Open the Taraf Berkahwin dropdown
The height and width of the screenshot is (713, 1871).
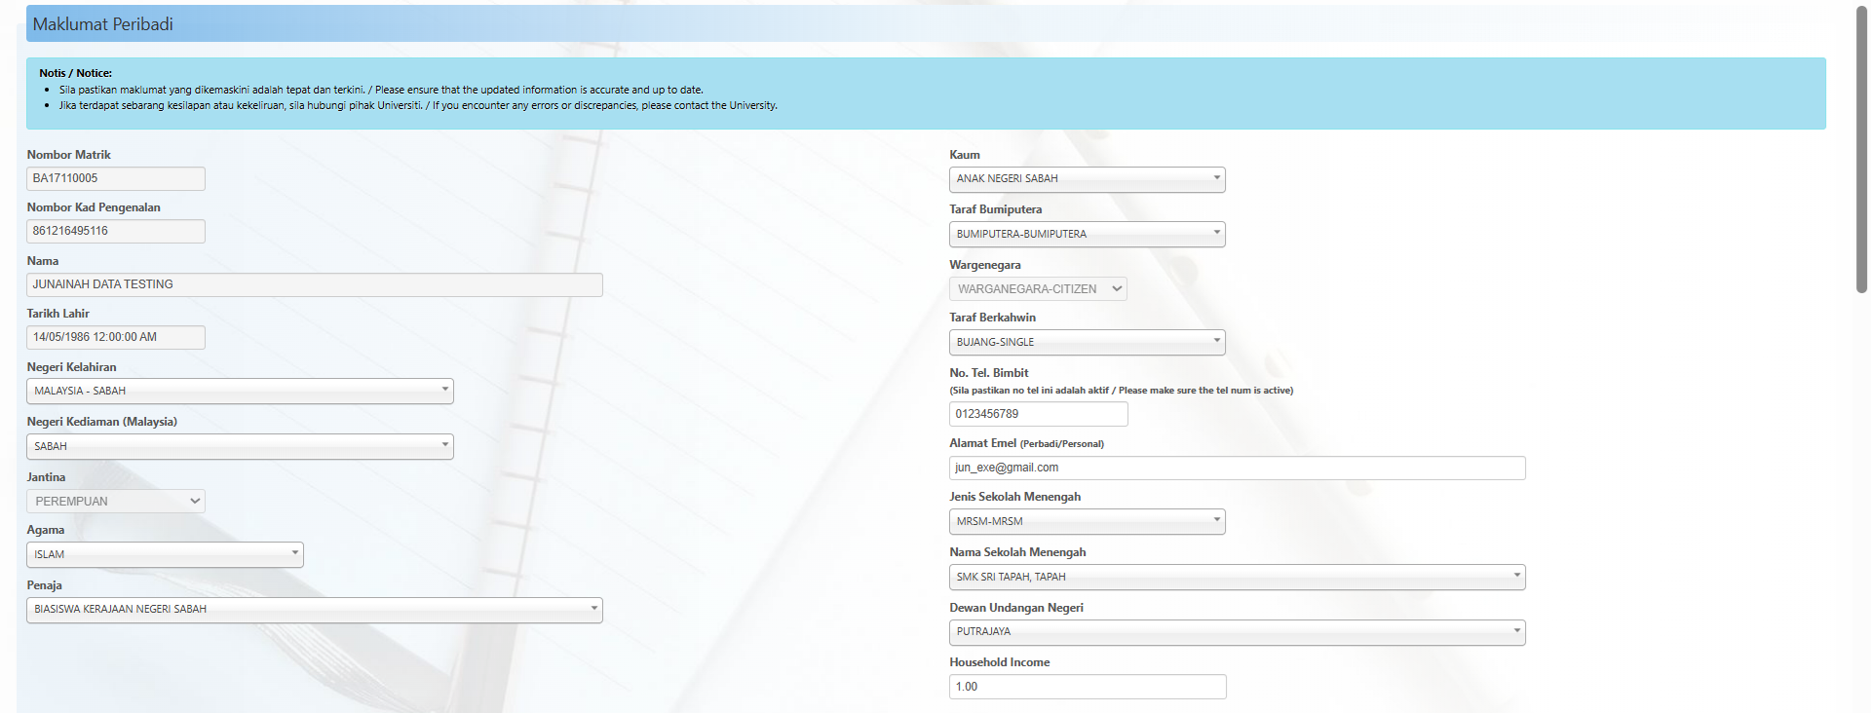point(1087,343)
